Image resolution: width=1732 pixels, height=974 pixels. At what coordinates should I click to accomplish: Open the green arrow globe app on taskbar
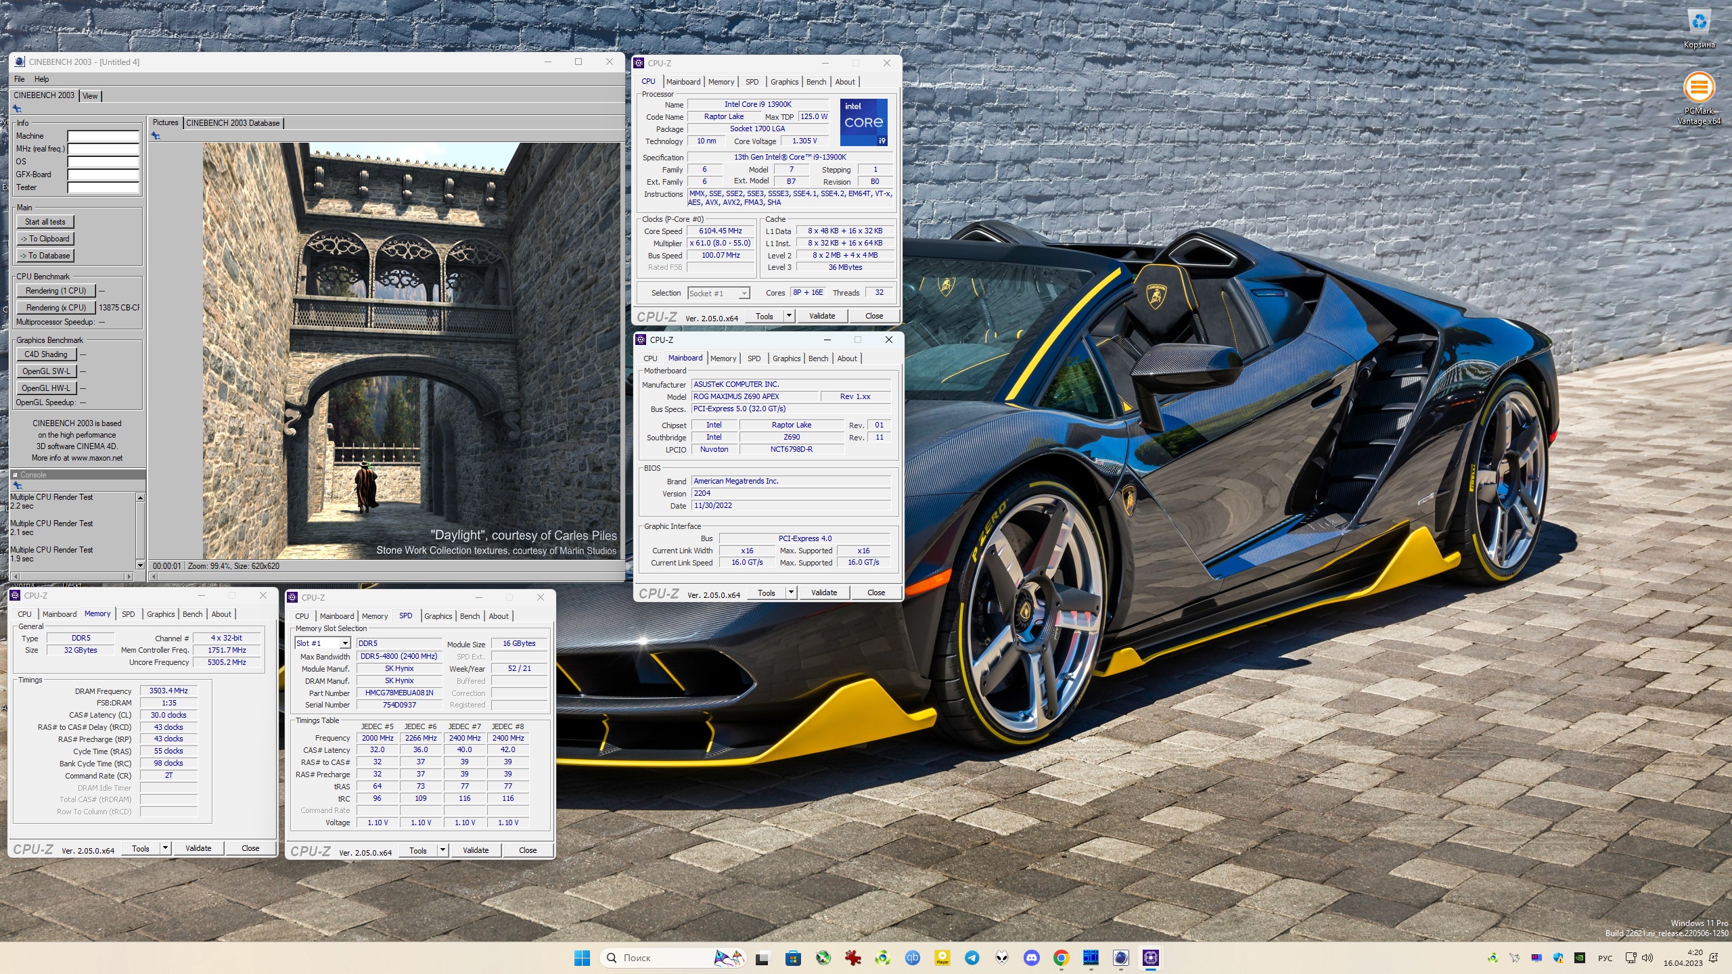coord(882,958)
